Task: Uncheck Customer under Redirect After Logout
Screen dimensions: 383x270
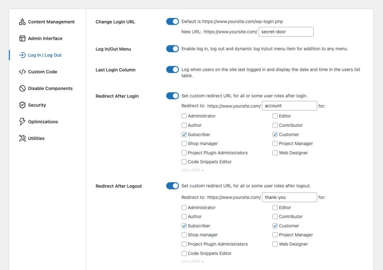Action: tap(275, 226)
